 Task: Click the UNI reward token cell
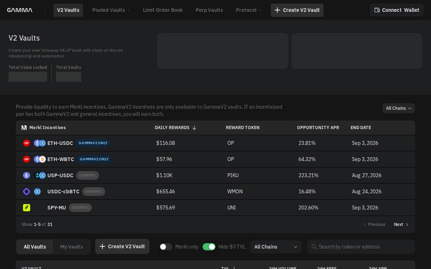pyautogui.click(x=232, y=208)
